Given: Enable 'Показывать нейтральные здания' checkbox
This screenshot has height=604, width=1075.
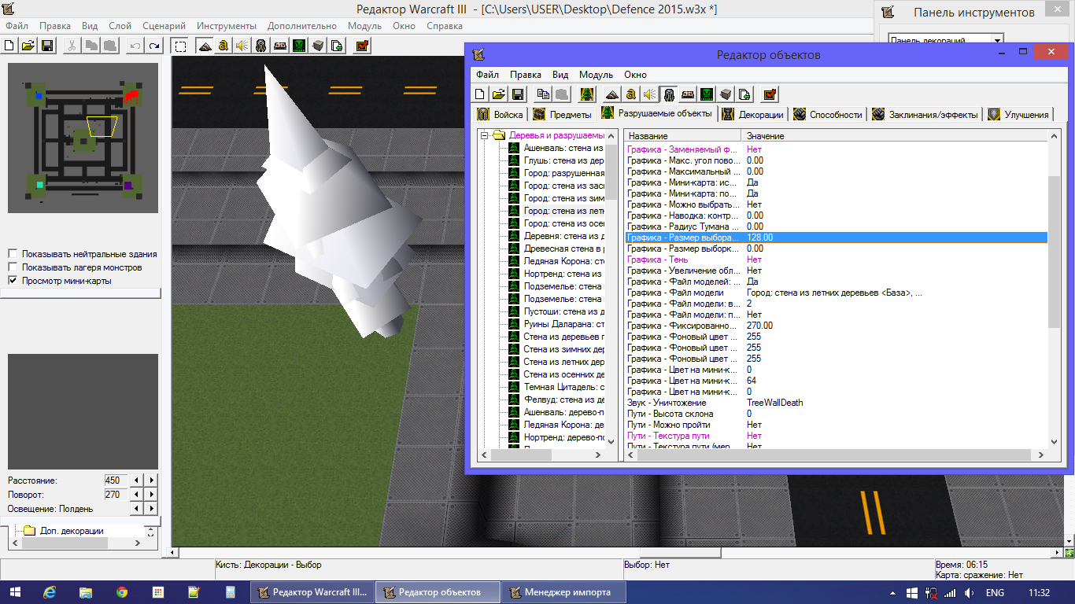Looking at the screenshot, I should click(13, 254).
